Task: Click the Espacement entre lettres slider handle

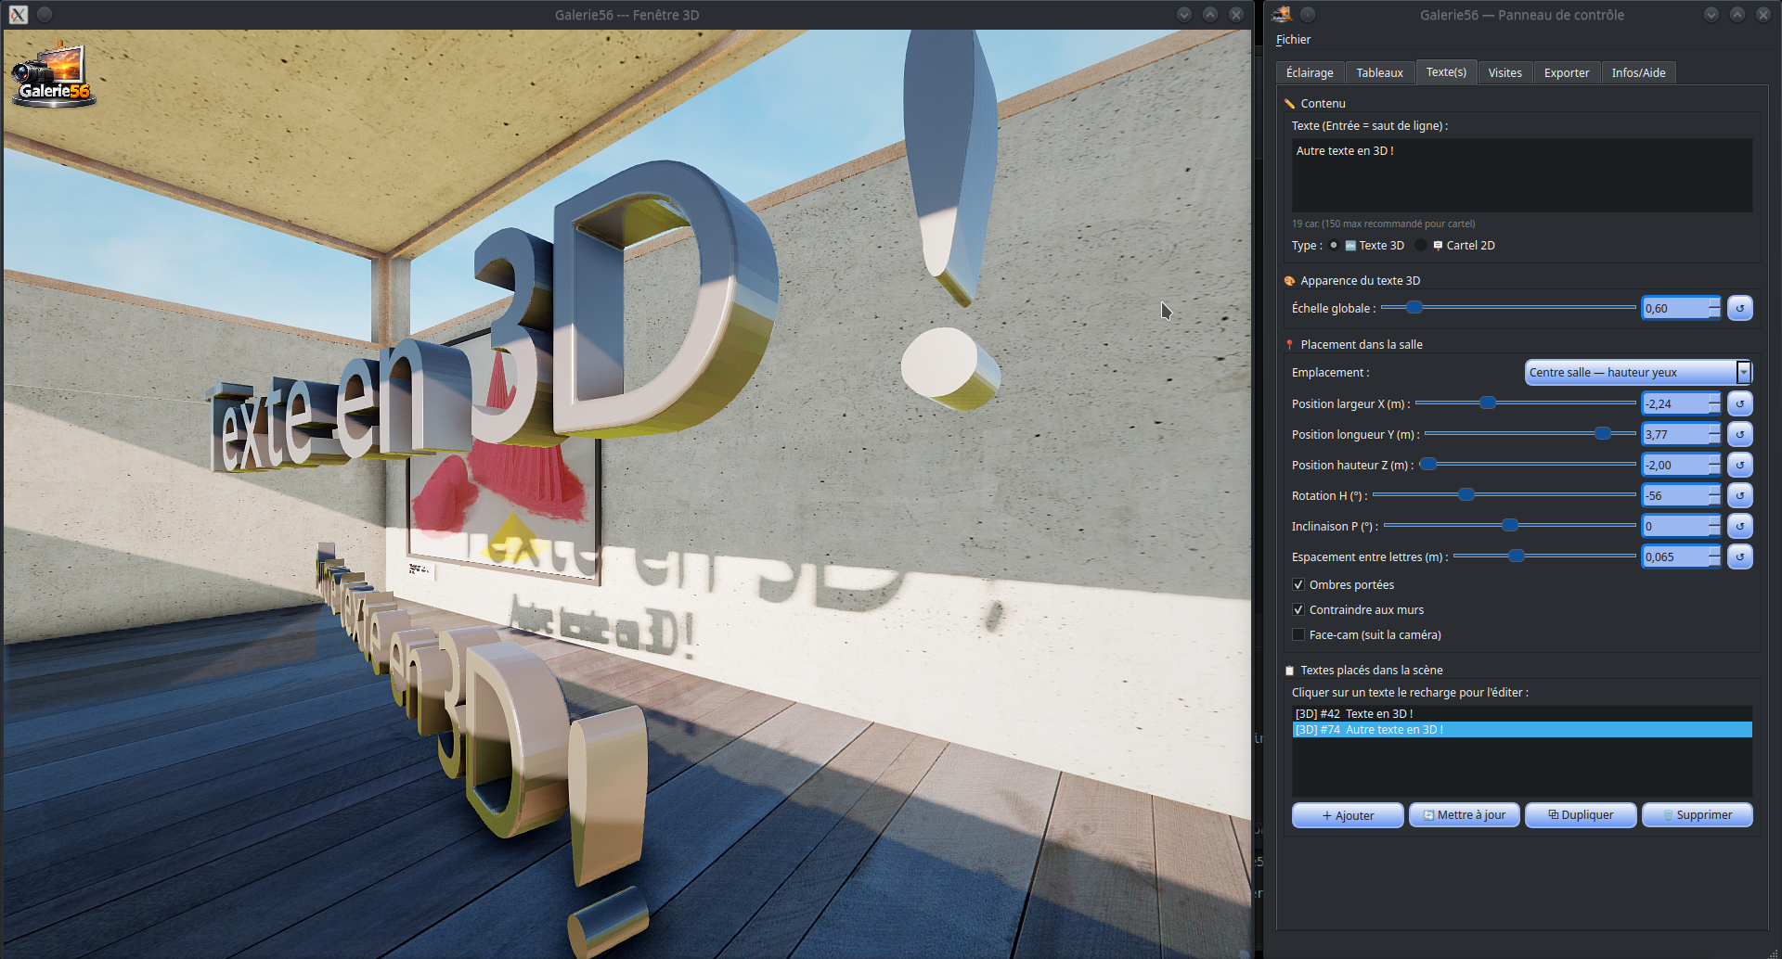Action: pyautogui.click(x=1517, y=556)
